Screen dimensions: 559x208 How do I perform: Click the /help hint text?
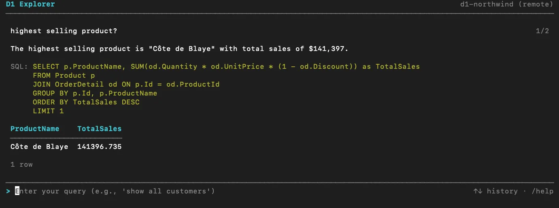(x=542, y=191)
